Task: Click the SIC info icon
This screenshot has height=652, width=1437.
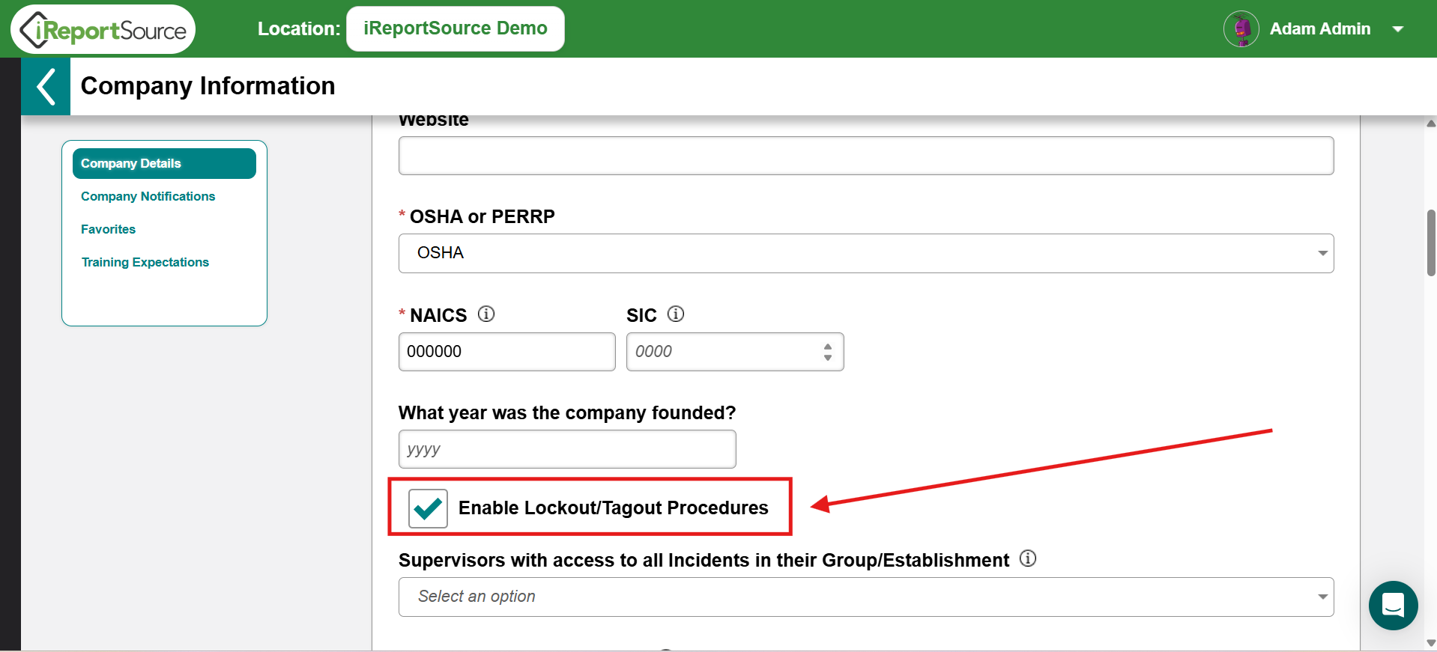Action: [x=676, y=314]
